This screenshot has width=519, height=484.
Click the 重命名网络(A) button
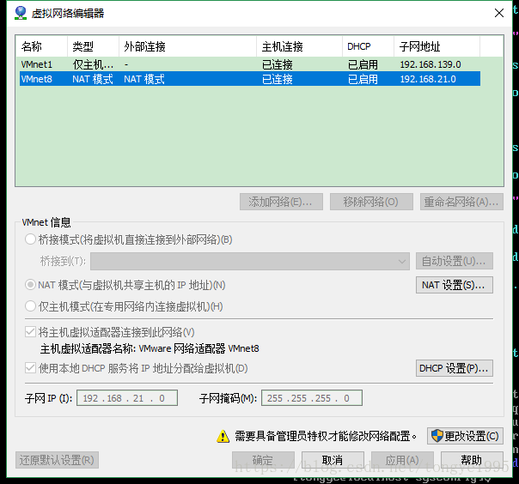(461, 202)
